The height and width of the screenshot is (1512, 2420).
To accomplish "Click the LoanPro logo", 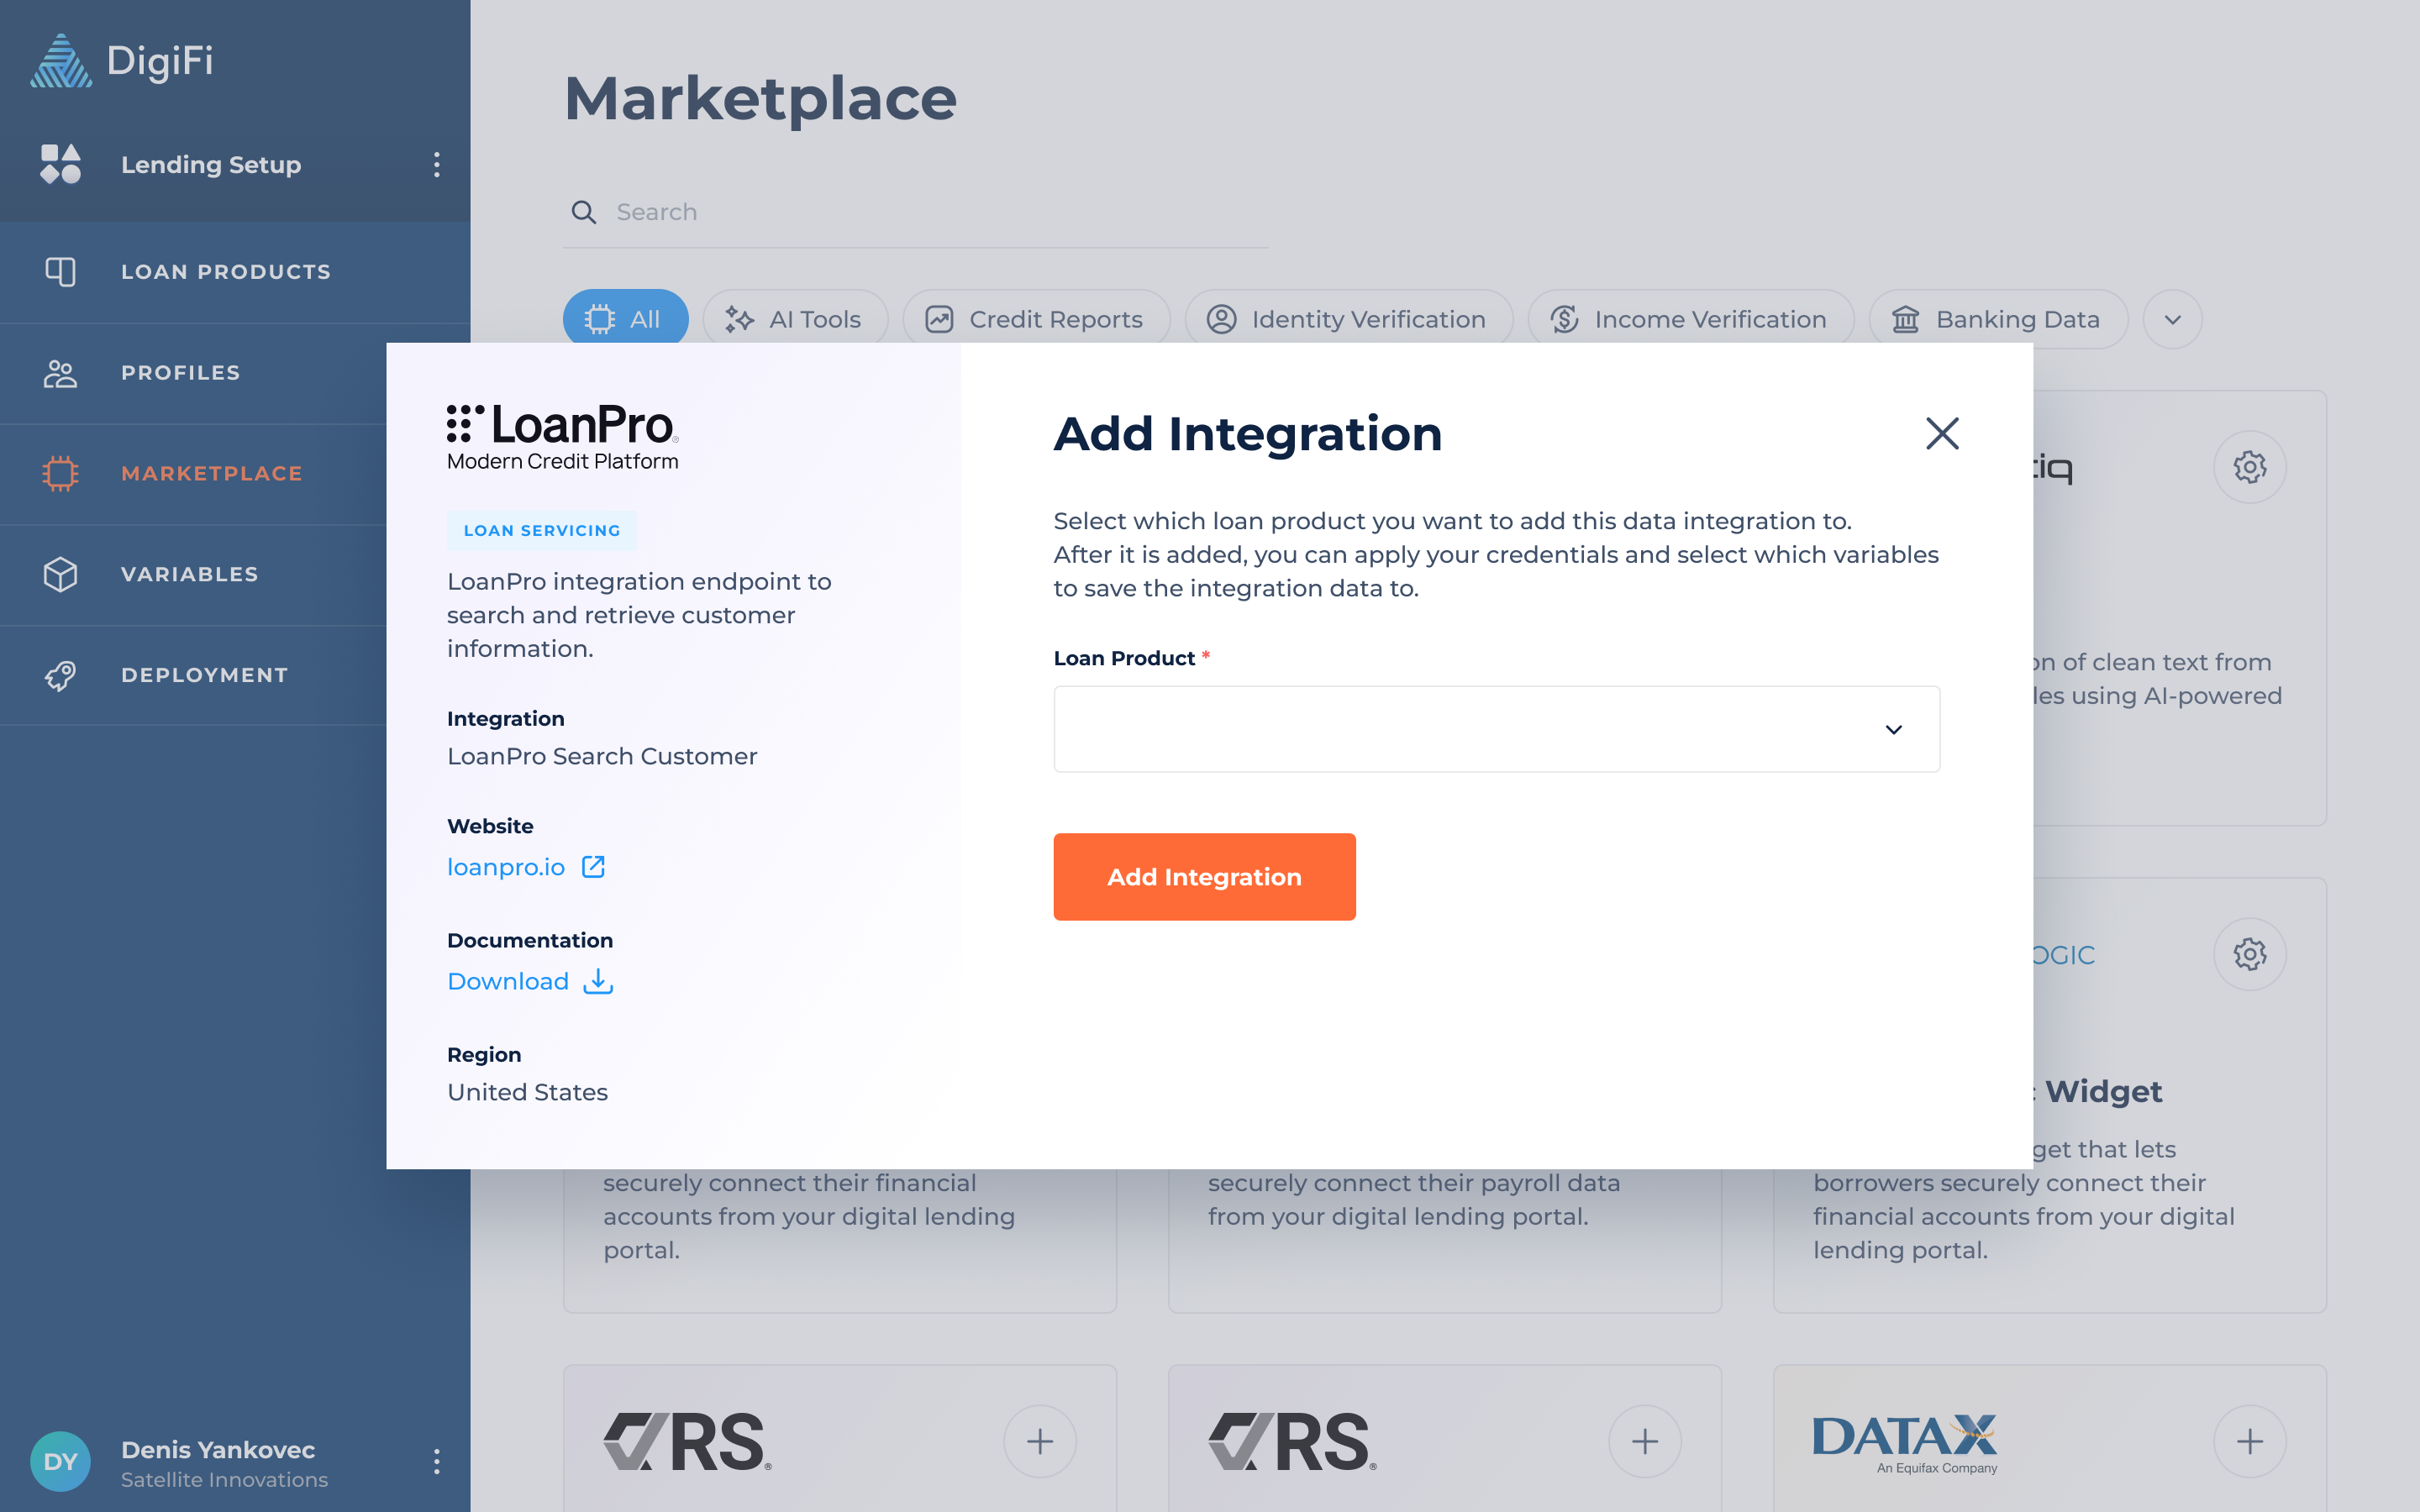I will tap(563, 437).
